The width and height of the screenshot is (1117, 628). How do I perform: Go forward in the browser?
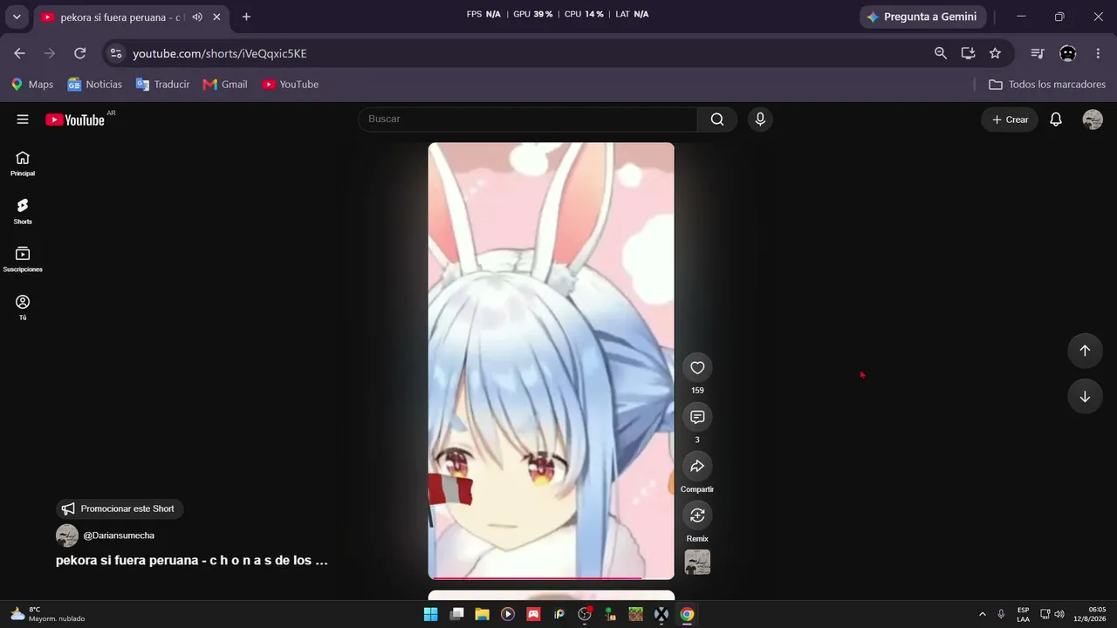coord(50,53)
